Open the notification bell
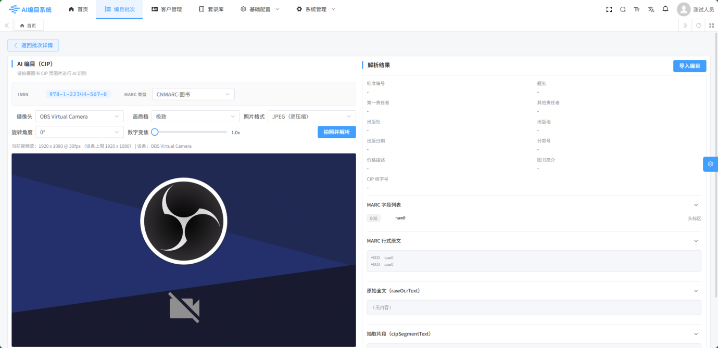 click(665, 9)
